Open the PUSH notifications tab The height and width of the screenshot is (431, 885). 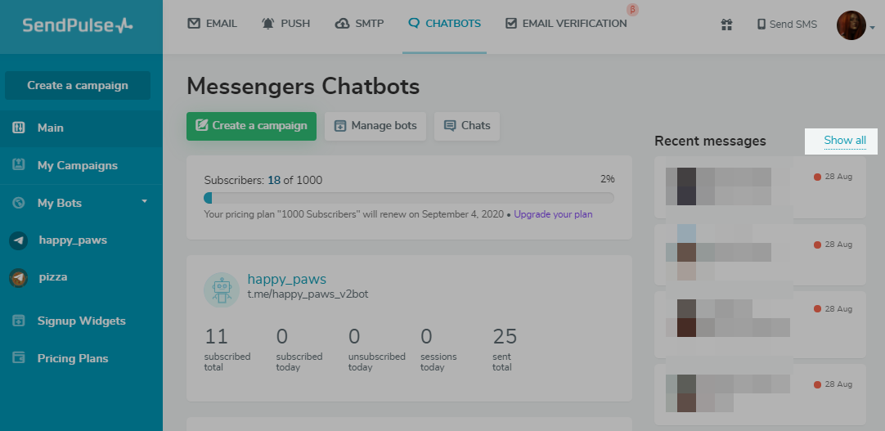[x=285, y=24]
